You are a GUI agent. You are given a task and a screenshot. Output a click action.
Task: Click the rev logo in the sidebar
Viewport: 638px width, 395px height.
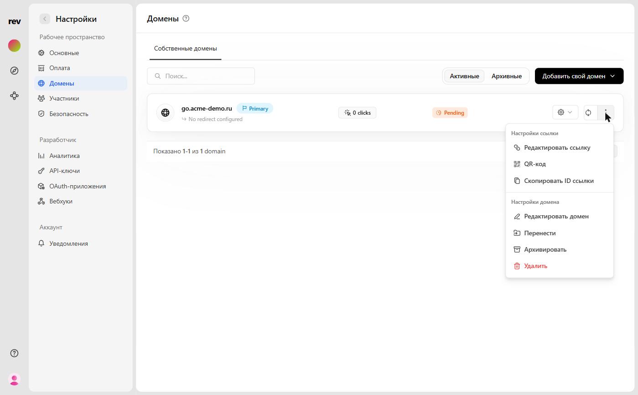pyautogui.click(x=15, y=21)
